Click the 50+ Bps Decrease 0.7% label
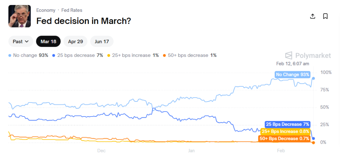Viewport: 340px width, 160px height. point(284,138)
